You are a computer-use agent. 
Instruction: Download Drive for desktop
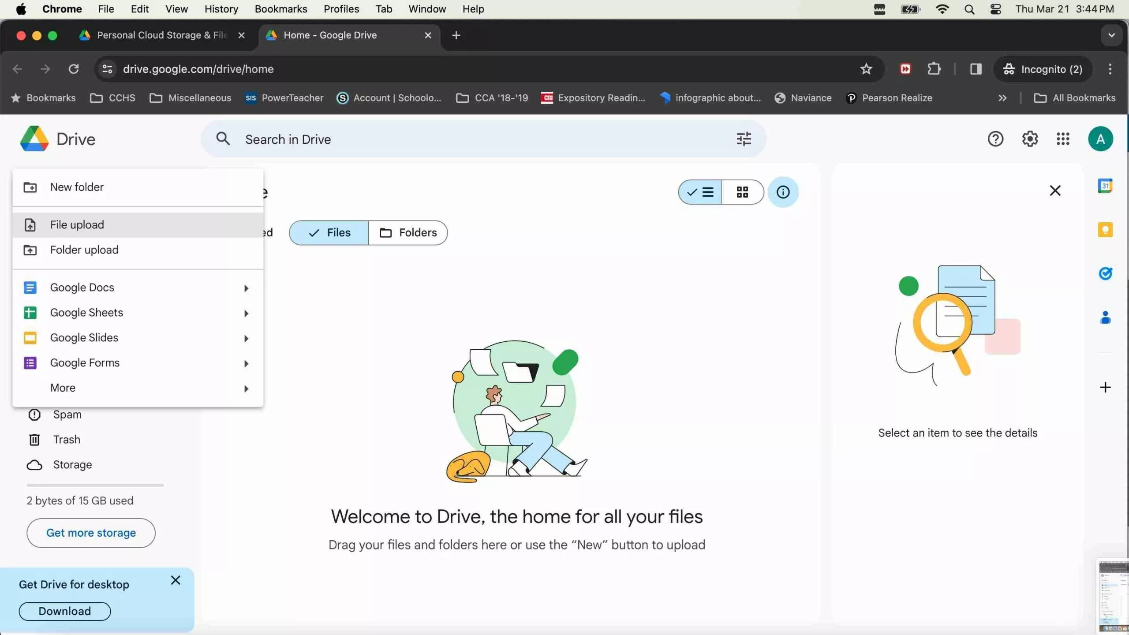[x=64, y=611]
